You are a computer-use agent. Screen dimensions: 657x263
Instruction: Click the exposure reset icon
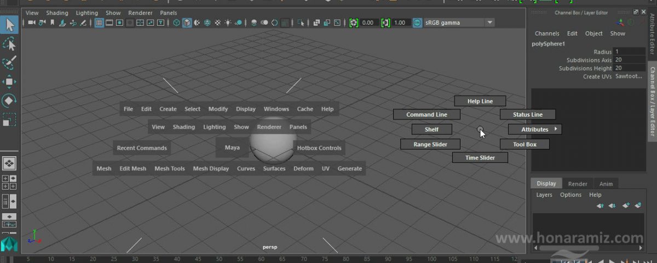[353, 22]
